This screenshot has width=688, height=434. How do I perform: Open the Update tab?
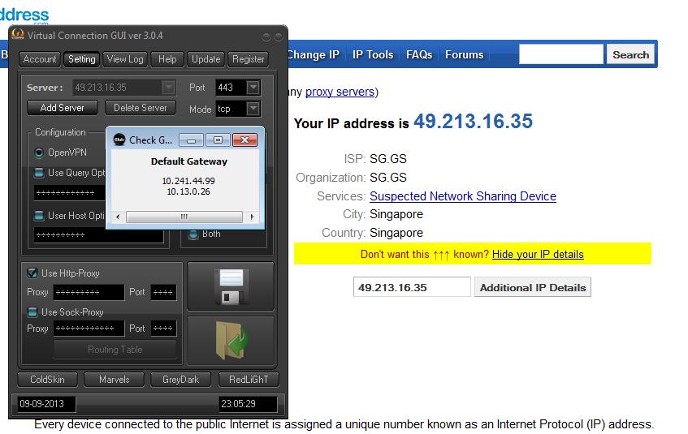click(x=206, y=59)
